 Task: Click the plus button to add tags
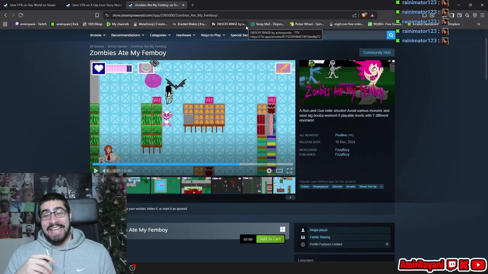381,186
